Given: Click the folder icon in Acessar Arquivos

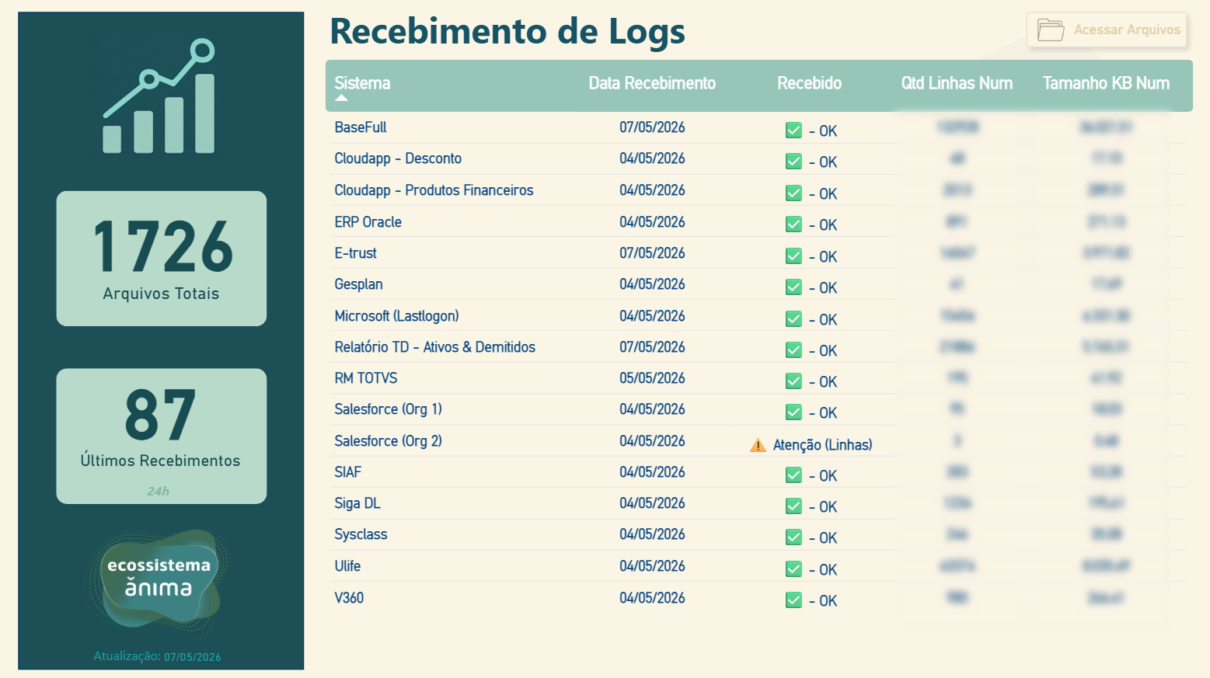Looking at the screenshot, I should (x=1051, y=30).
